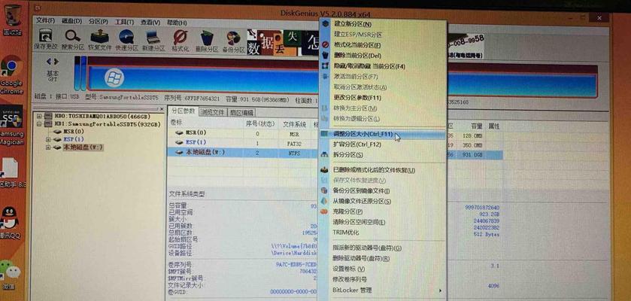
Task: Choose 克隆分区(P) menu entry
Action: click(x=347, y=211)
